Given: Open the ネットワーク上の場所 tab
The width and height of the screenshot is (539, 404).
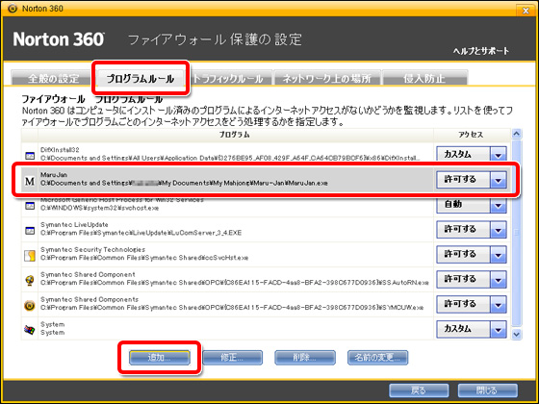Looking at the screenshot, I should pos(327,78).
